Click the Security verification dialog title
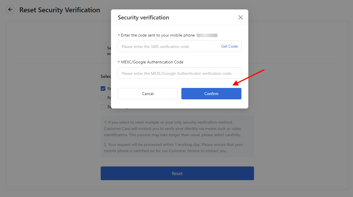The image size is (353, 197). coord(143,17)
